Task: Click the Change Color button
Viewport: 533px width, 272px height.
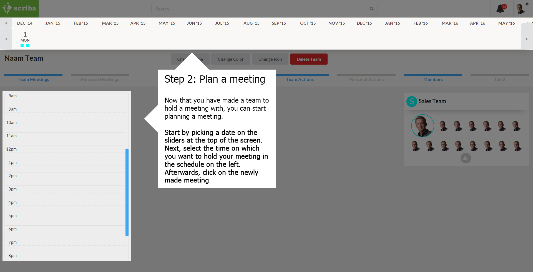Action: click(x=230, y=59)
